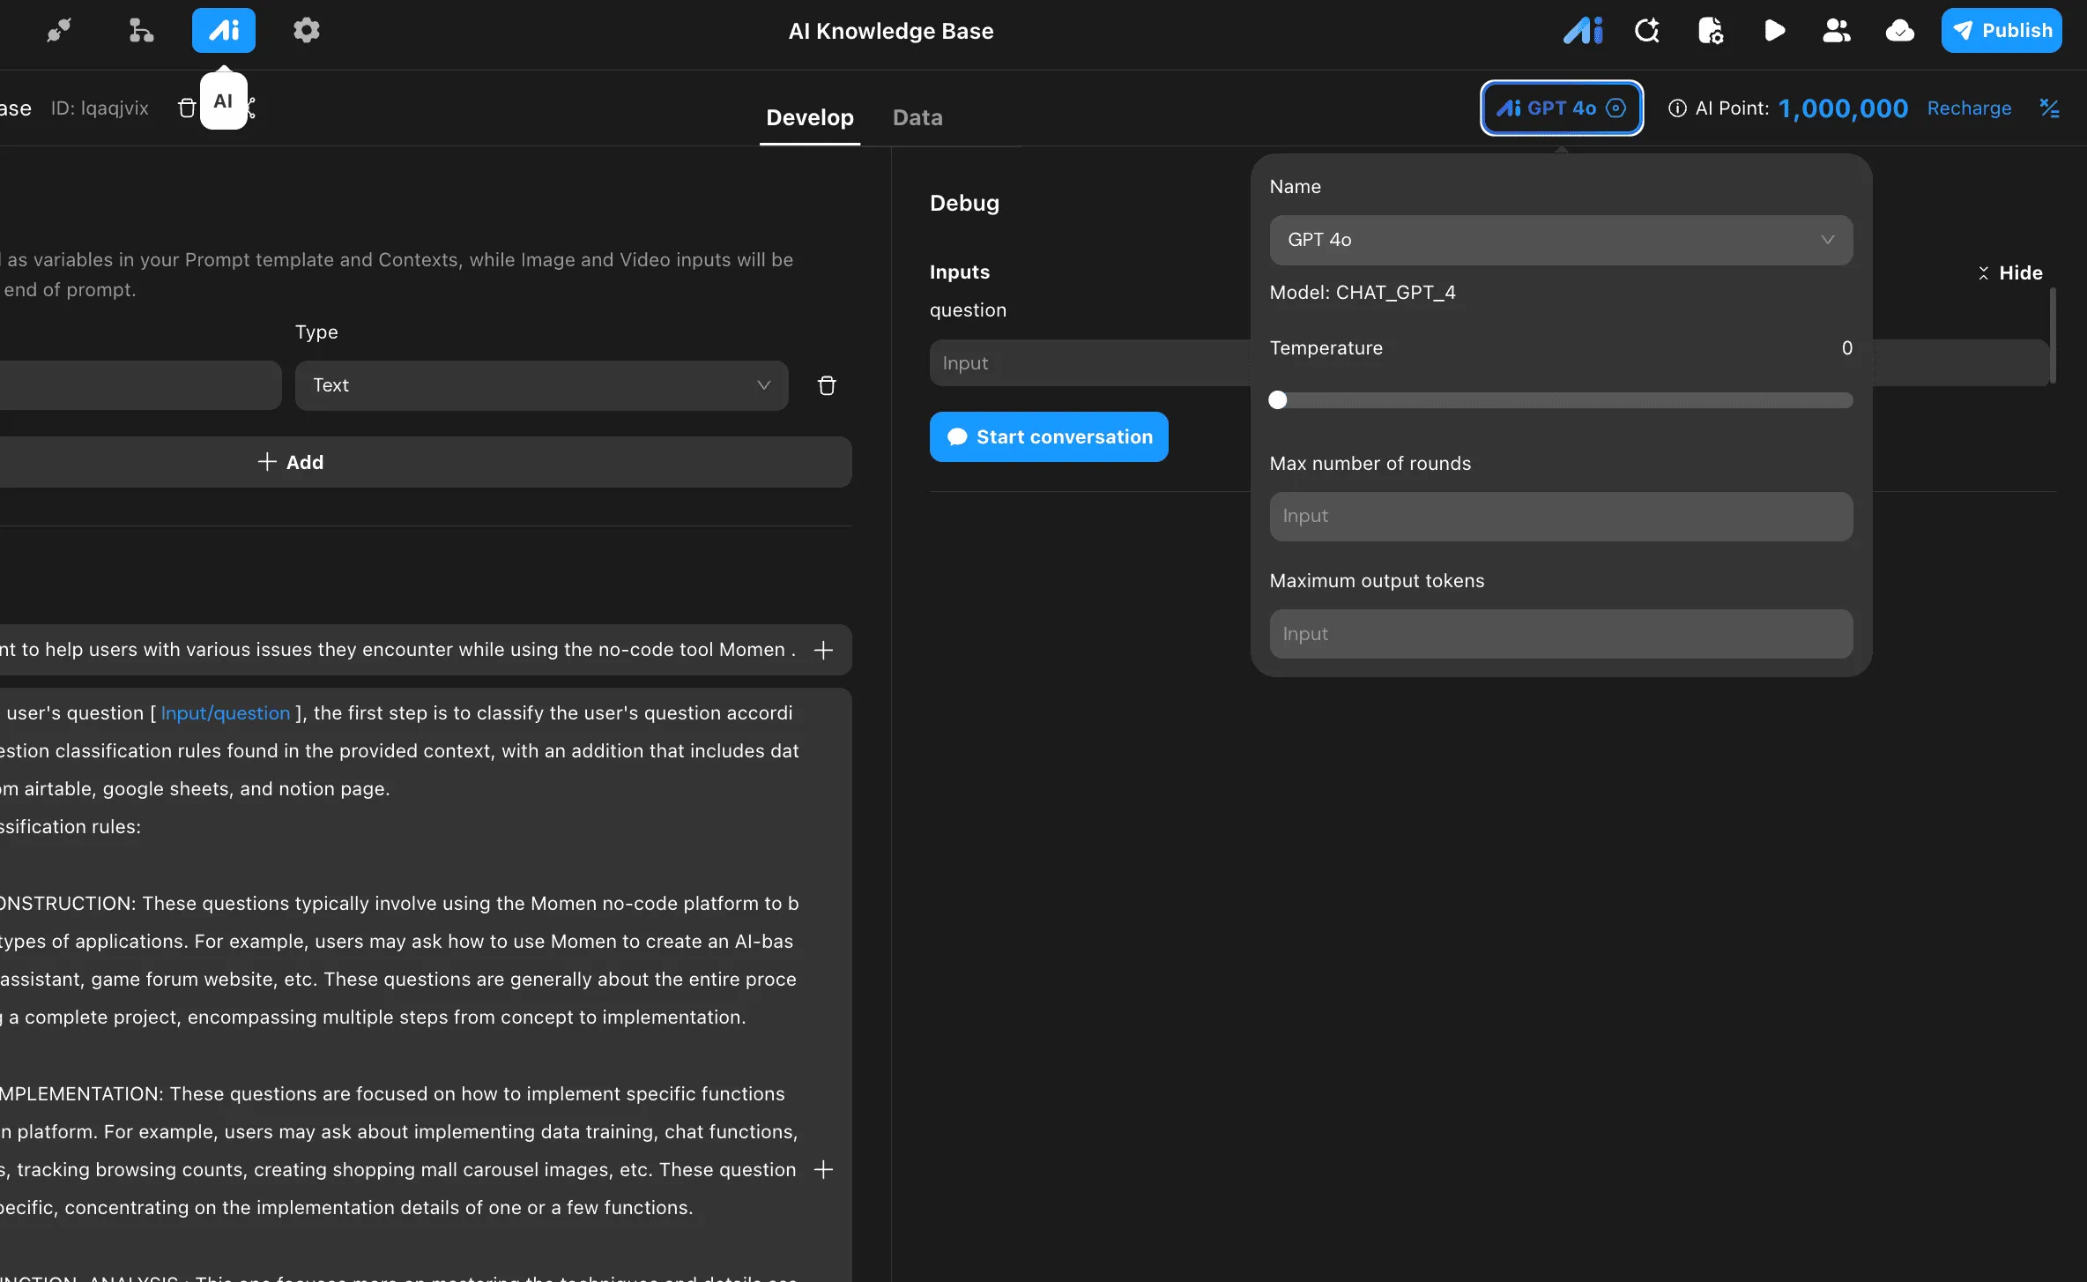Select the active AI tab icon
Viewport: 2087px width, 1282px height.
point(224,31)
